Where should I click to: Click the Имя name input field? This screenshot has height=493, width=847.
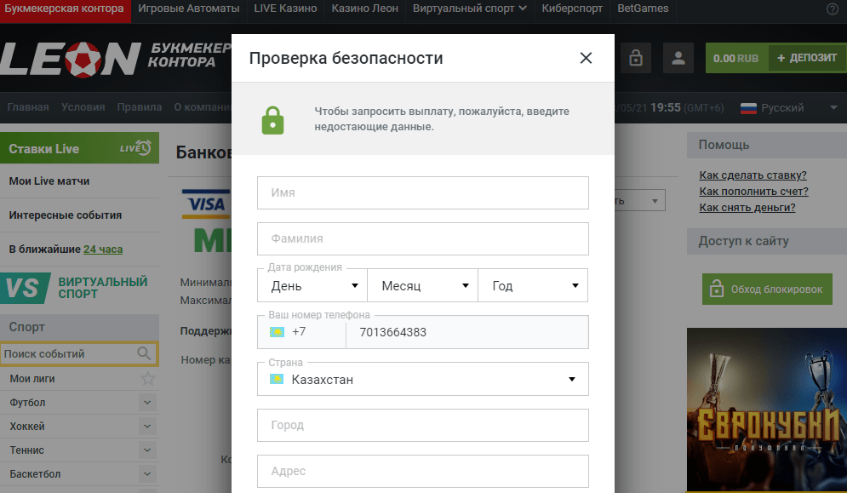422,193
